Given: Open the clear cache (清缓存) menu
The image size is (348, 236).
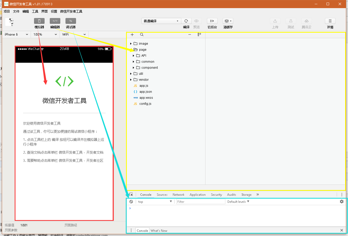Looking at the screenshot, I should (x=228, y=21).
